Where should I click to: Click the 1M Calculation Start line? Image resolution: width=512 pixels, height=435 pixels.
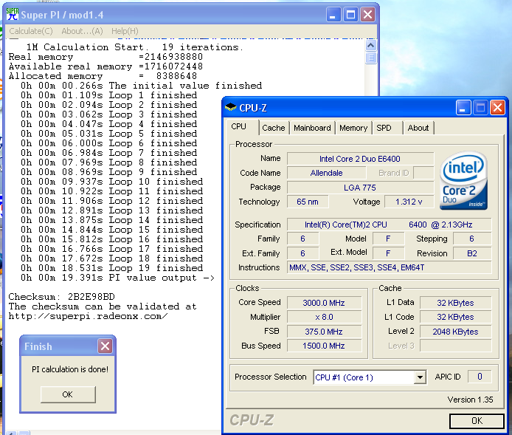click(135, 47)
